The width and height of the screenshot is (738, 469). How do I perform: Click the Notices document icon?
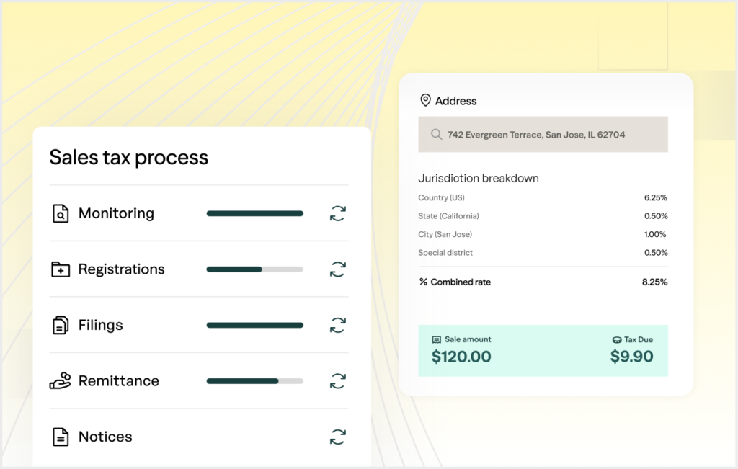click(61, 437)
